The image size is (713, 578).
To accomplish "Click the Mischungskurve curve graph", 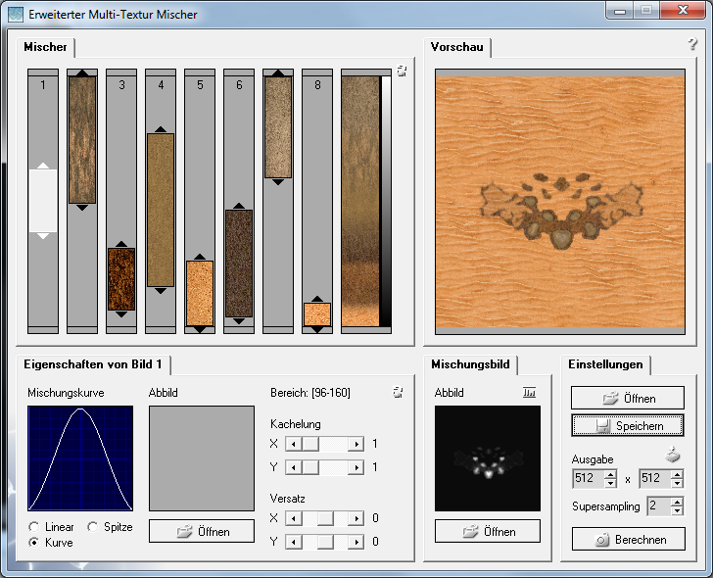I will [x=80, y=458].
